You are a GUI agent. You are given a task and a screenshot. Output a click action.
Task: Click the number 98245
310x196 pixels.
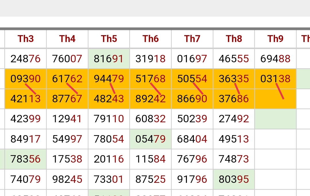(67, 179)
